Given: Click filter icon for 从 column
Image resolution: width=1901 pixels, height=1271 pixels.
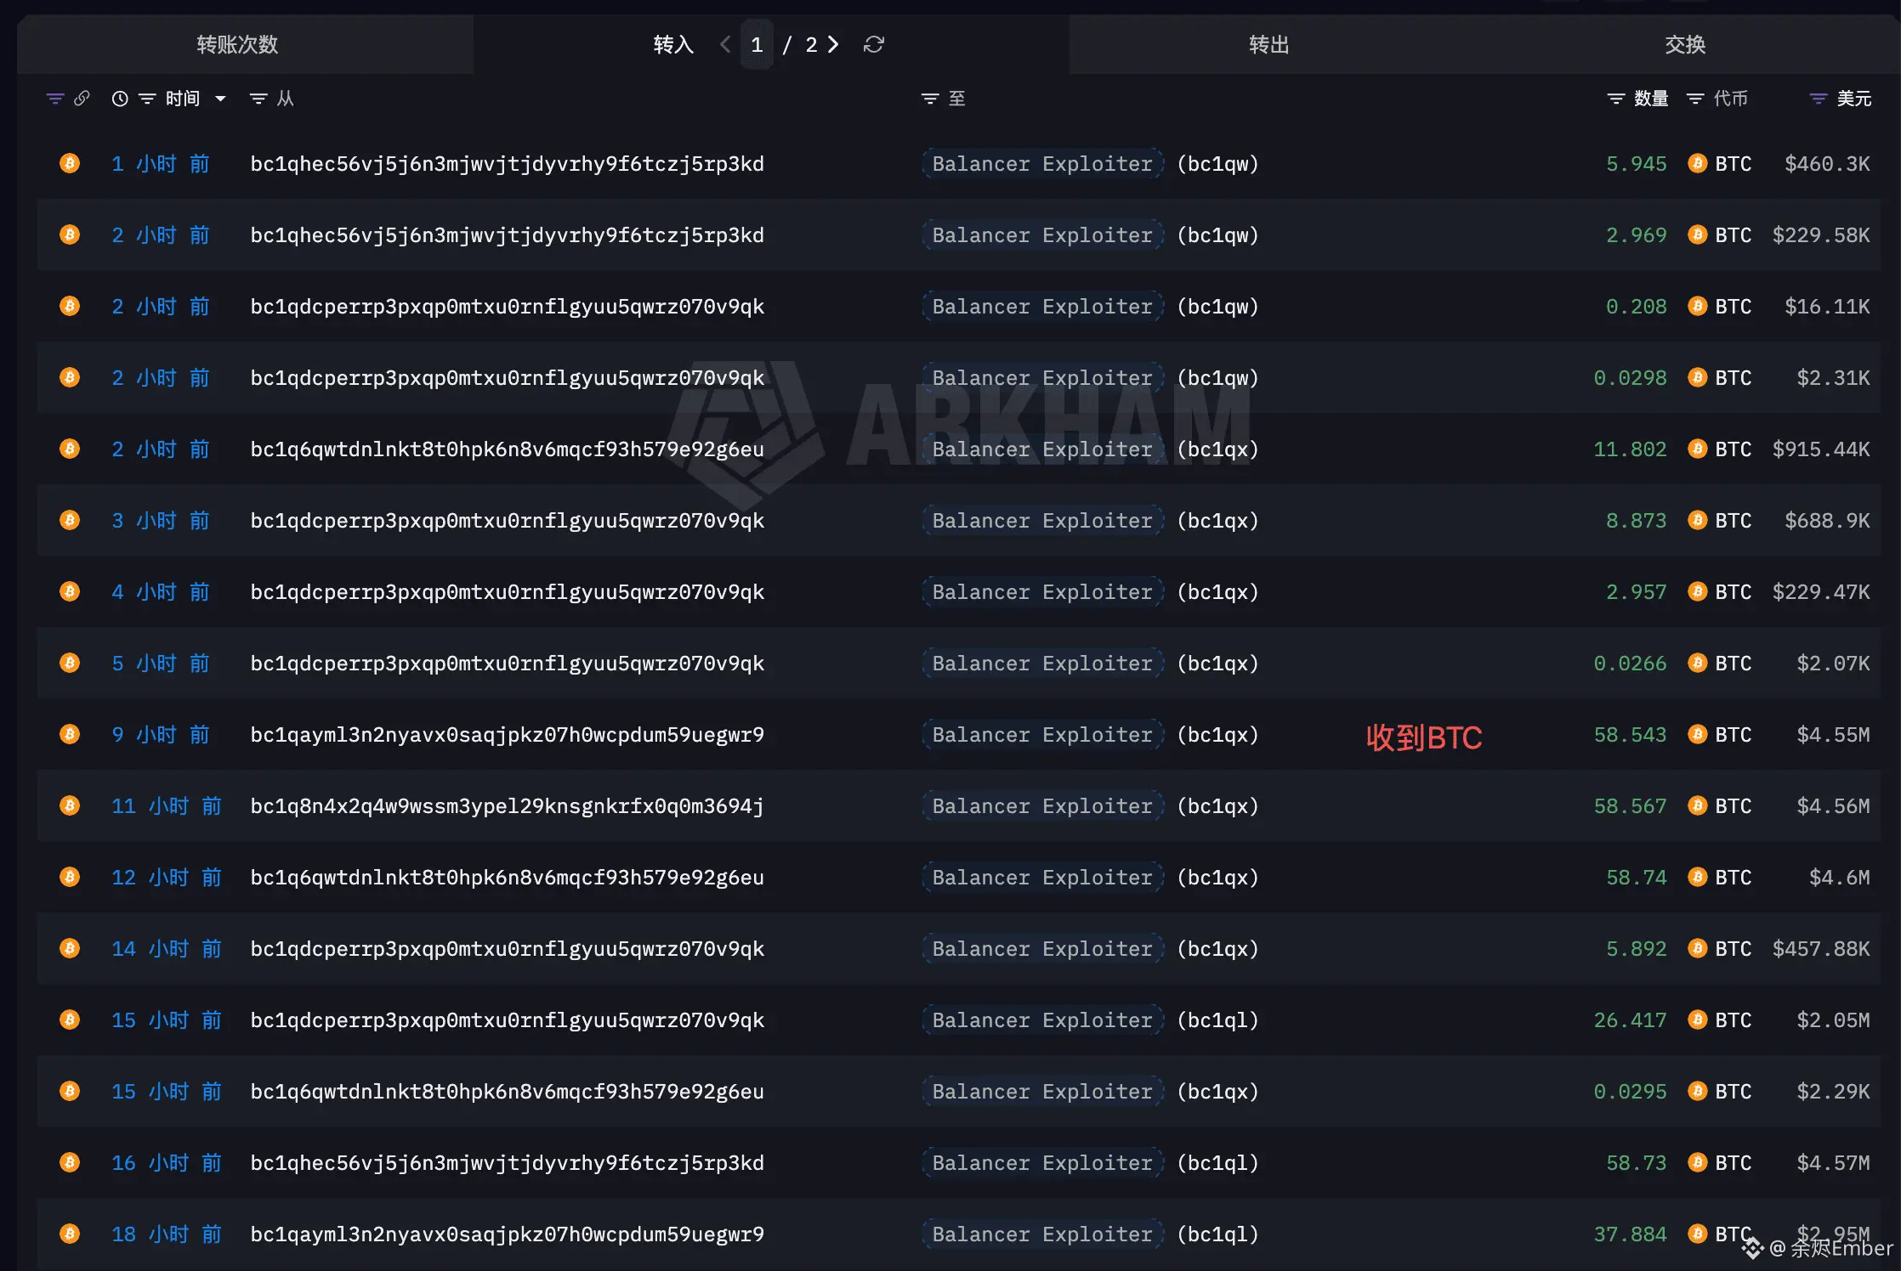Looking at the screenshot, I should click(258, 99).
